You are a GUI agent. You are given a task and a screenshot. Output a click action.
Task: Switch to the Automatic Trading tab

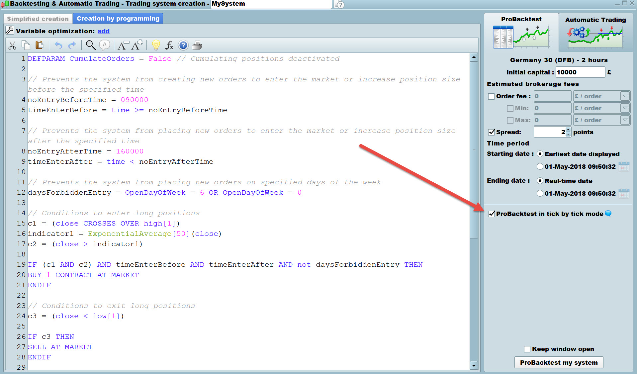(x=595, y=33)
